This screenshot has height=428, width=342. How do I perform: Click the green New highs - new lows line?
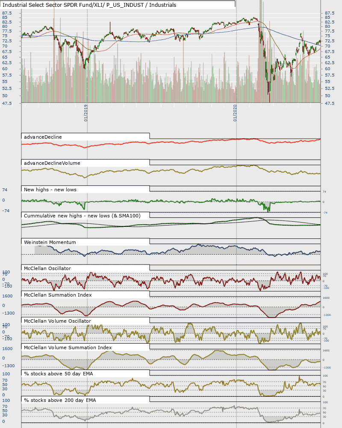point(164,202)
